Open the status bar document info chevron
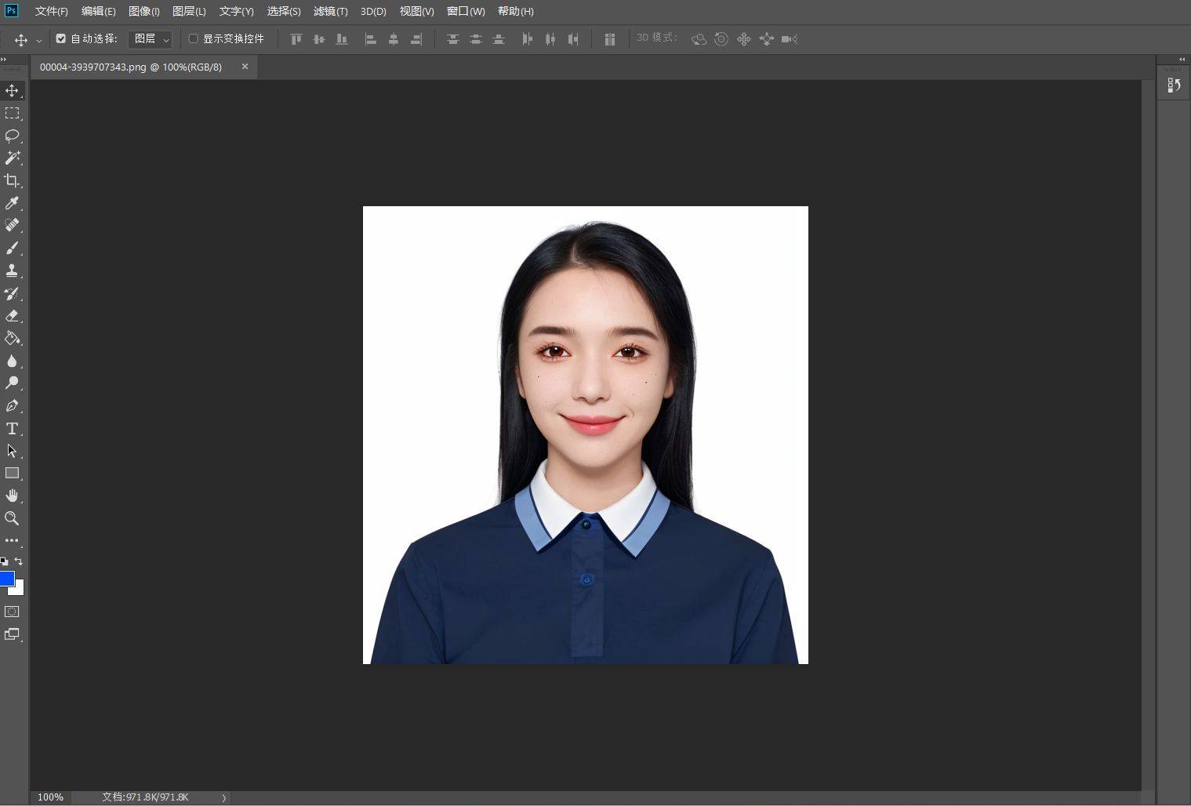This screenshot has height=806, width=1191. click(x=223, y=797)
